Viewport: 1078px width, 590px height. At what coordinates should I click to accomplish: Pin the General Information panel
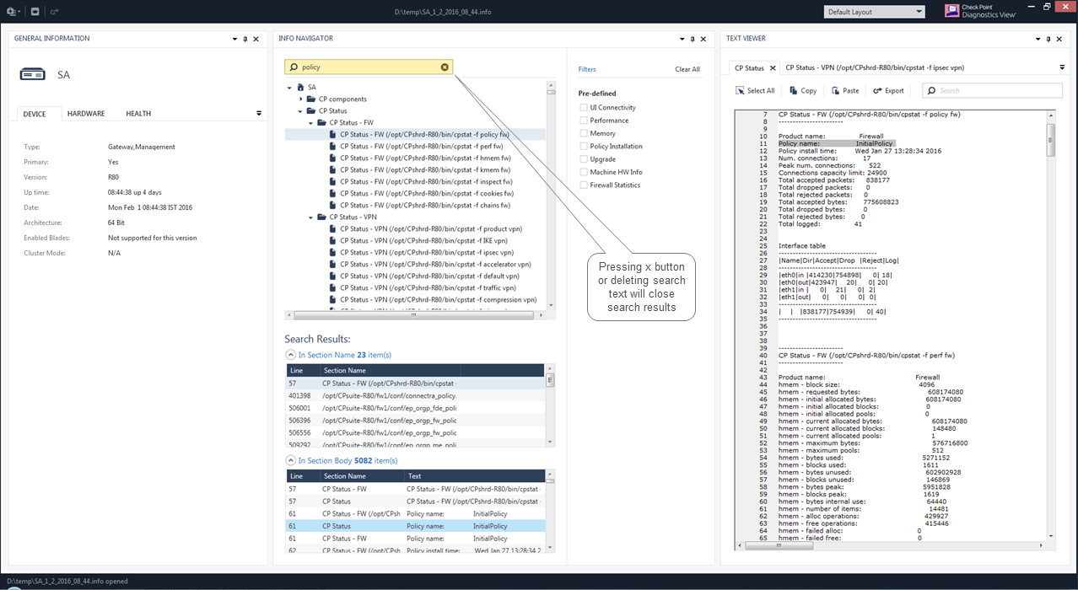point(245,39)
